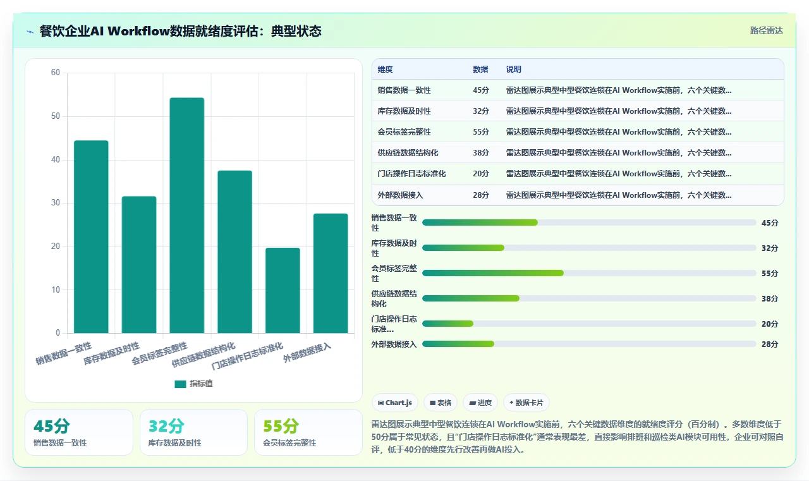Click the 供应链数据结构化 bar in chart
Screen dimensions: 809x481
point(235,252)
